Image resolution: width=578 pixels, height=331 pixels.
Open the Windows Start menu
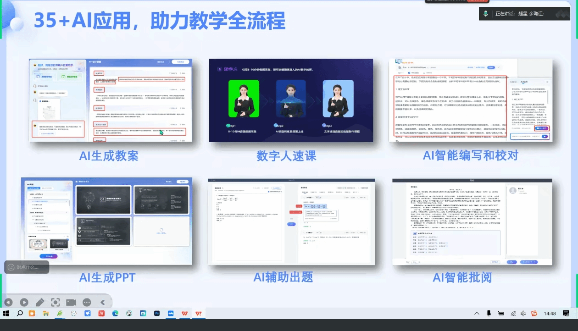(x=6, y=314)
